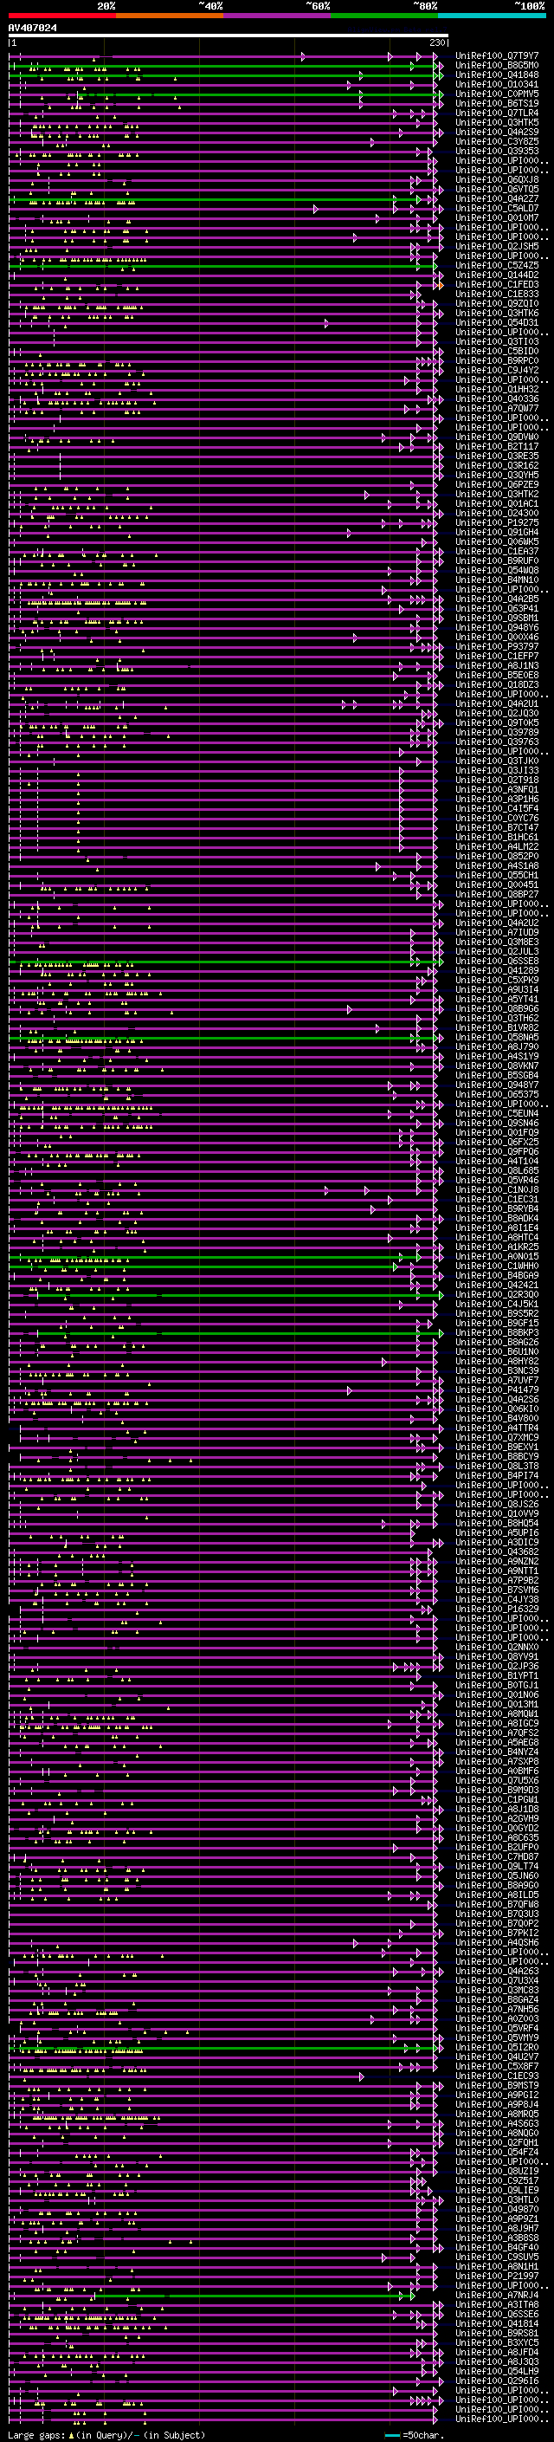Select hit UniRef100_A9PGI2
This screenshot has height=2442, width=554.
(497, 2095)
